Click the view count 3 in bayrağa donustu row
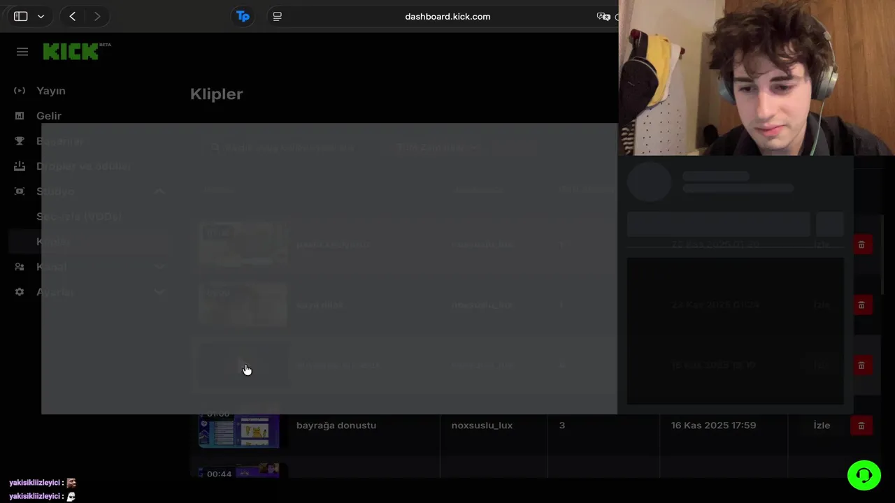The image size is (895, 503). pos(561,425)
